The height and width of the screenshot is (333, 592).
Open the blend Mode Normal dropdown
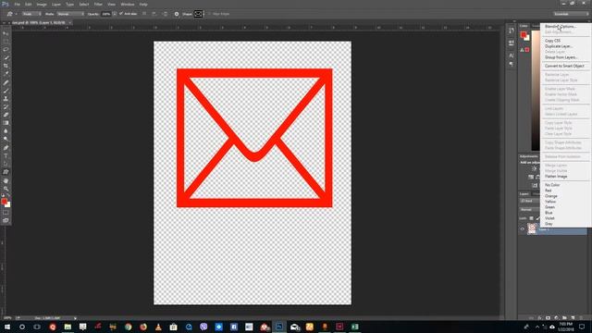70,14
